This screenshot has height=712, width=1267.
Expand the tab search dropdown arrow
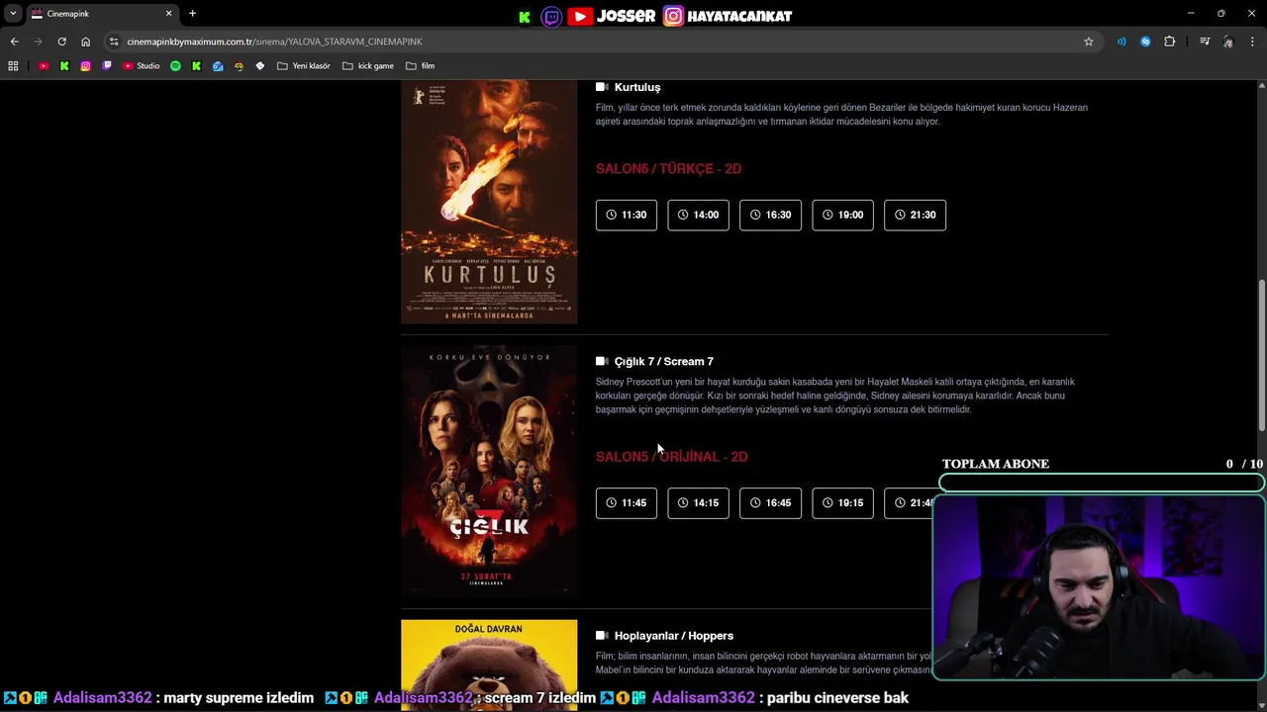click(x=13, y=14)
